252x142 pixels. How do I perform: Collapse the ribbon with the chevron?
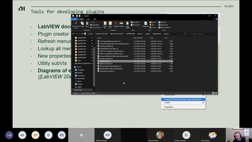point(214,19)
